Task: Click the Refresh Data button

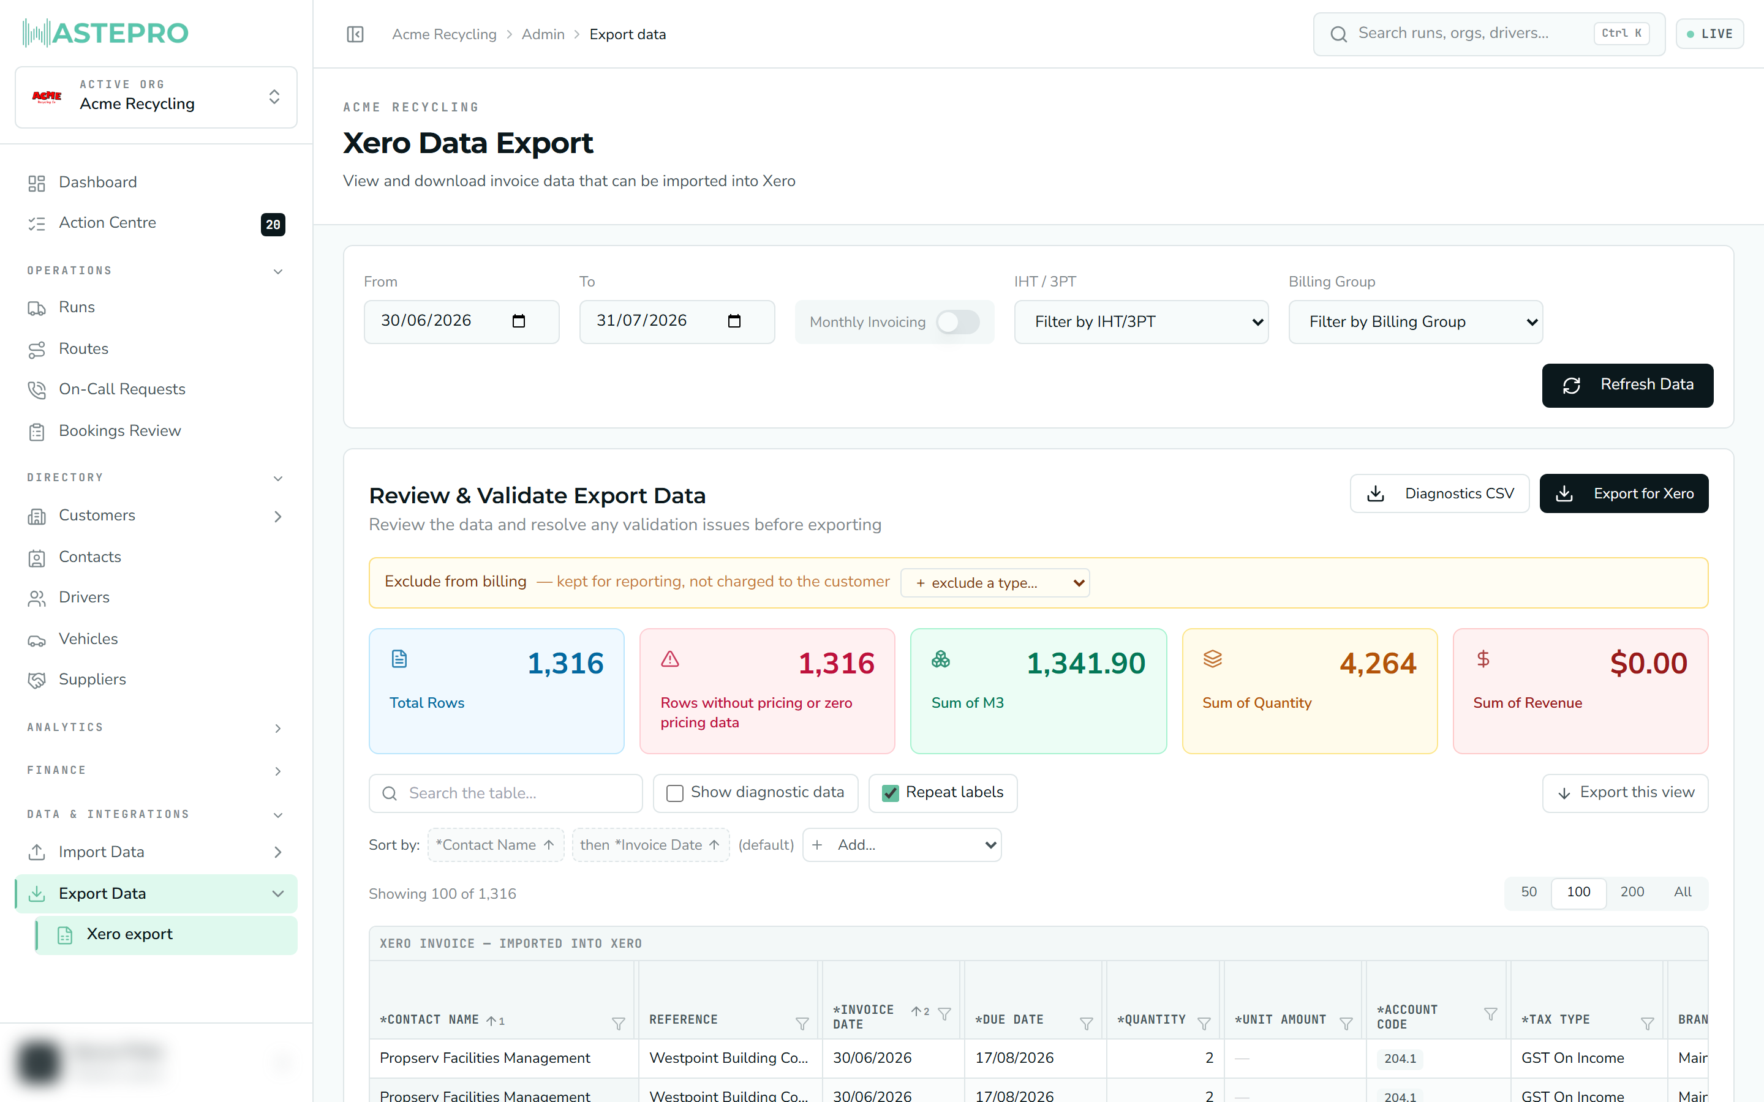Action: [x=1627, y=386]
